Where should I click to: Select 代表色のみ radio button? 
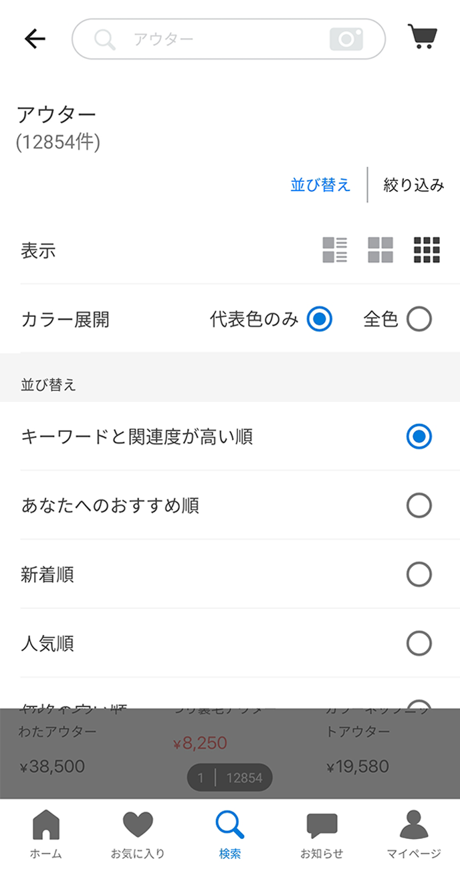[320, 320]
